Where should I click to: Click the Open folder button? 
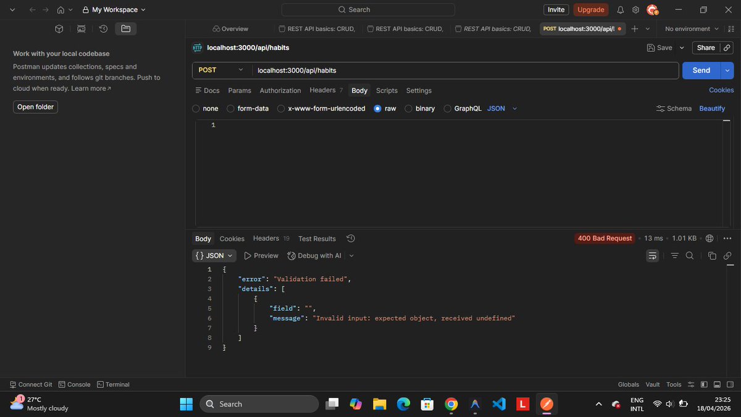35,107
